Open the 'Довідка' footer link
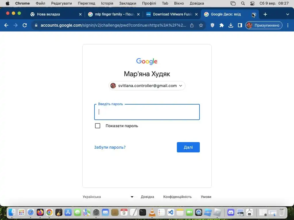Viewport: 294px width, 220px height. coord(147,197)
